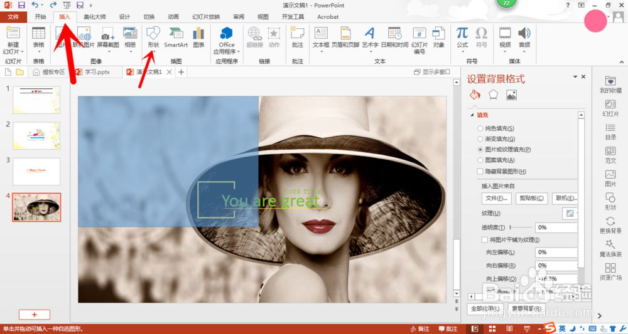Insert a video (视频)
The image size is (628, 334).
coord(505,34)
